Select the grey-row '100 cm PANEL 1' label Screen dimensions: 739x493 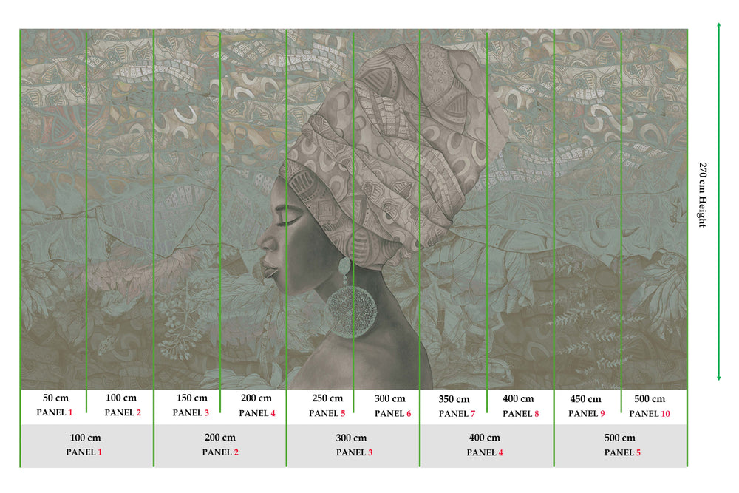(84, 444)
